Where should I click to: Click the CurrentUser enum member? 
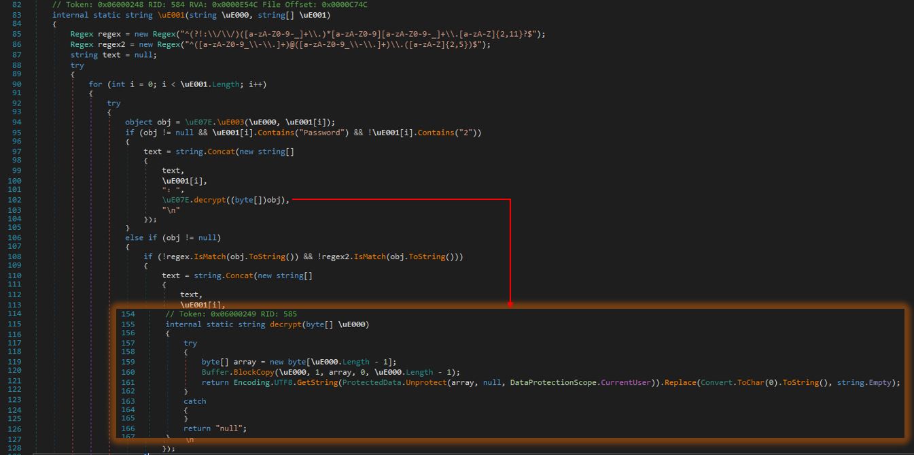coord(625,382)
